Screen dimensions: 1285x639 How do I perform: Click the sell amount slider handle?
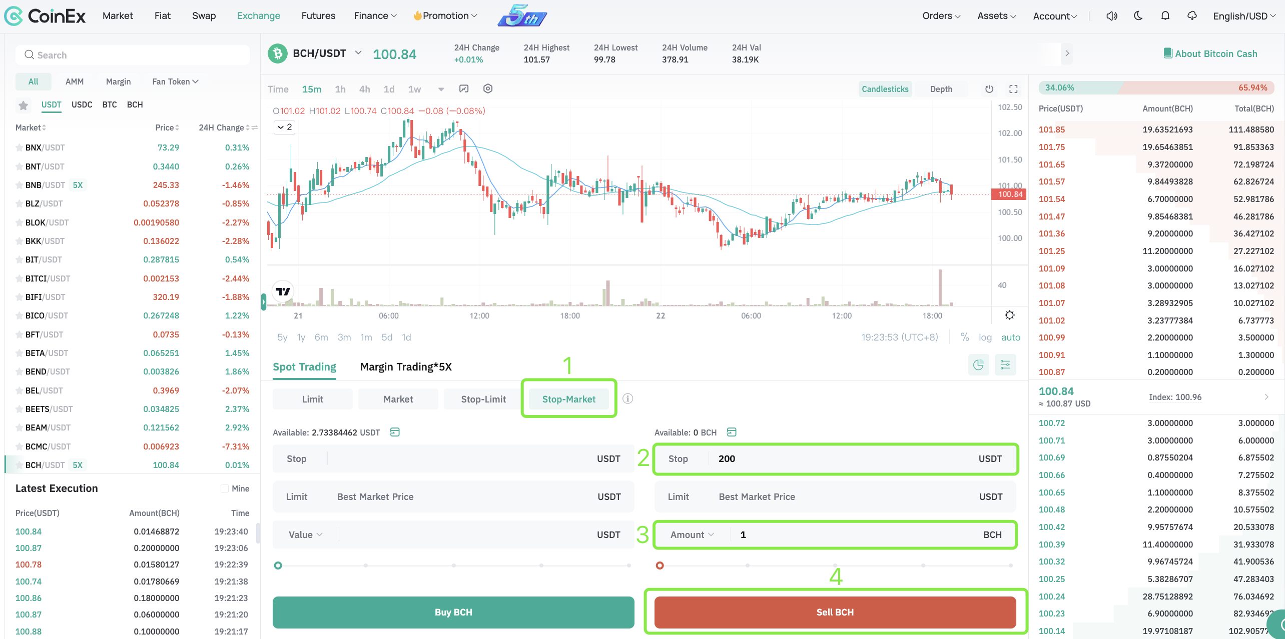[x=660, y=565]
